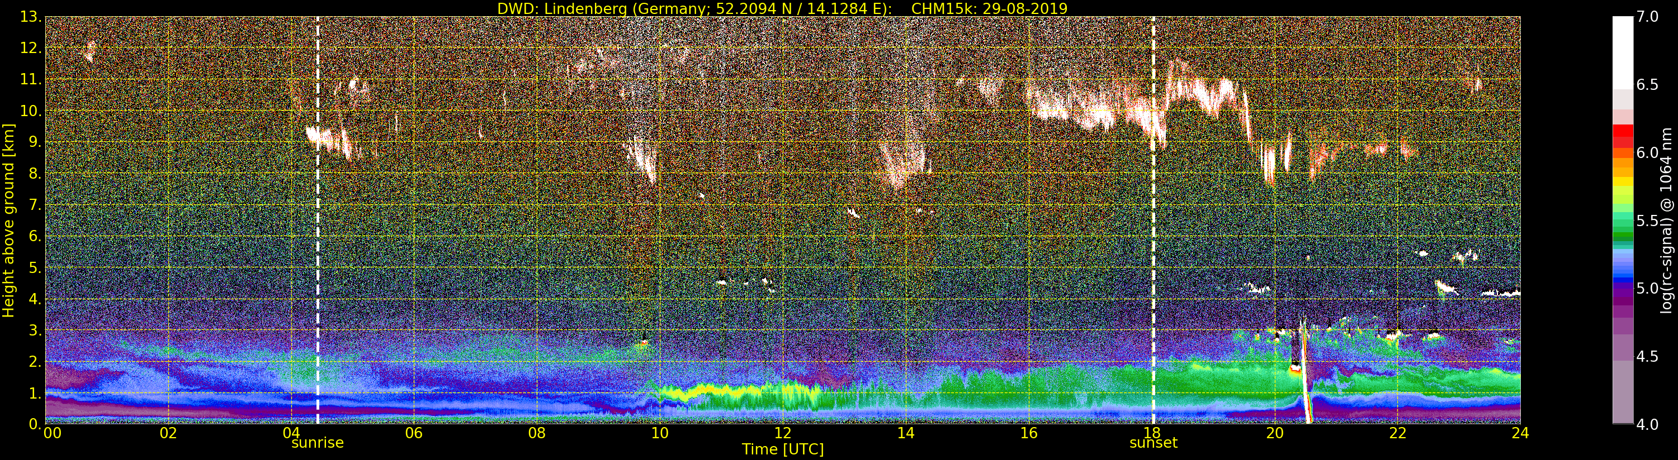The image size is (1678, 460).
Task: Click the '2.' height axis tick label
Action: tap(35, 361)
